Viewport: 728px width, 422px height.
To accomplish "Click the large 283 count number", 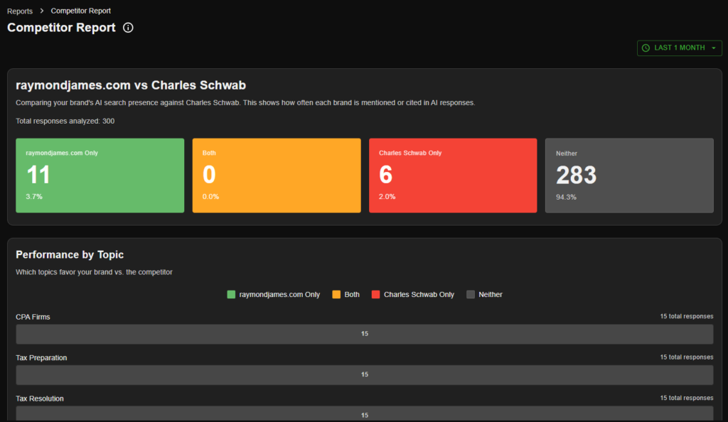I will 576,175.
